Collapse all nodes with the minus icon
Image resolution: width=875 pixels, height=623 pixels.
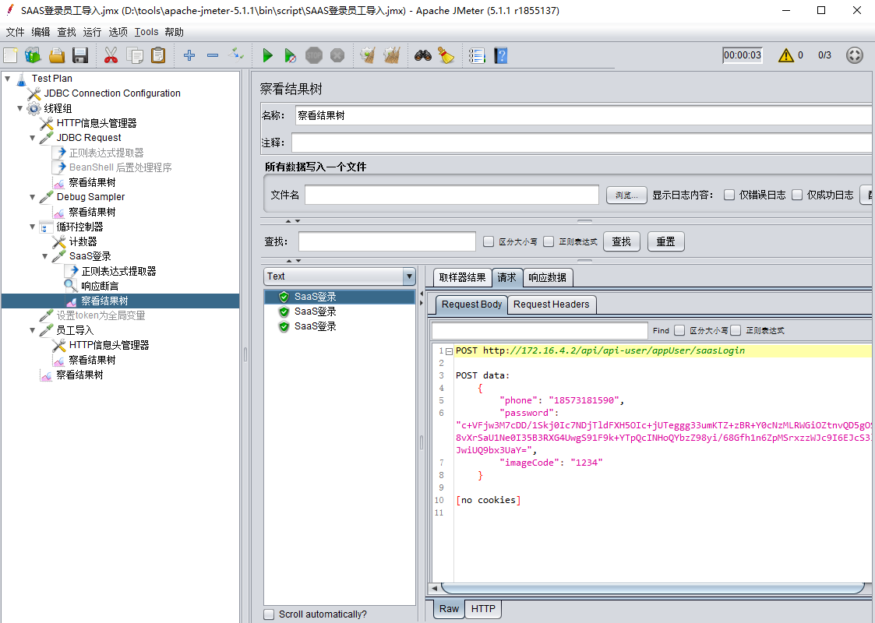click(213, 55)
